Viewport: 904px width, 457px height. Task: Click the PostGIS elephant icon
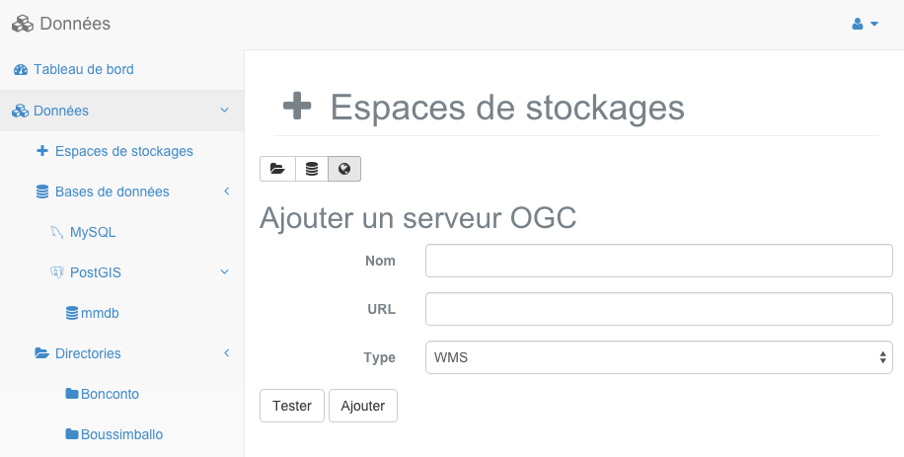tap(57, 272)
